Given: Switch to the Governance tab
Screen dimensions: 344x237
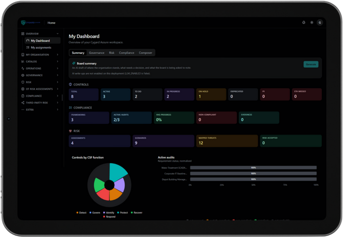Looking at the screenshot, I should 96,53.
